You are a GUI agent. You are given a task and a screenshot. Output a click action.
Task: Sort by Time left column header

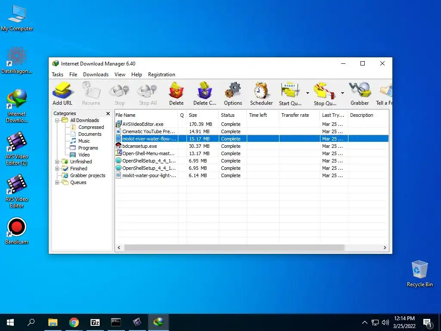(x=263, y=115)
